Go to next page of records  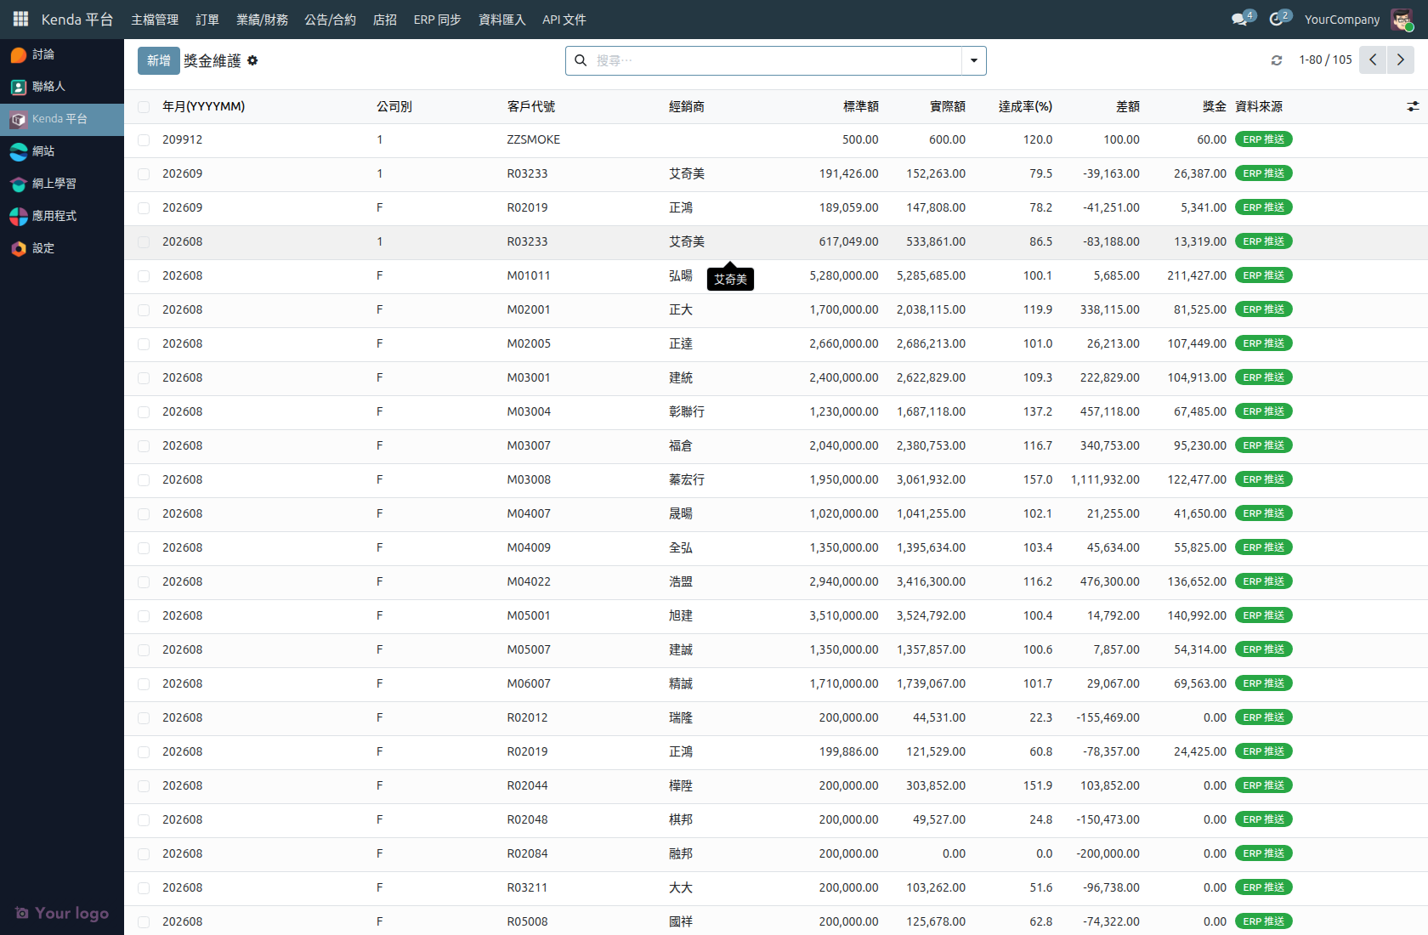pyautogui.click(x=1401, y=60)
